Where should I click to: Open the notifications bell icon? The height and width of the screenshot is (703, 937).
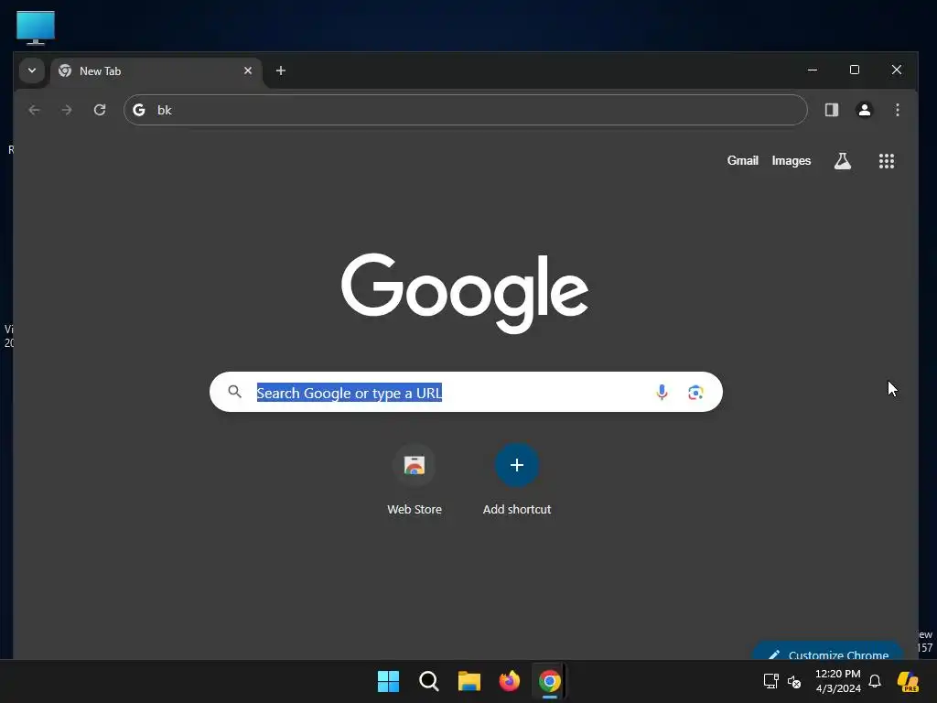(x=875, y=681)
